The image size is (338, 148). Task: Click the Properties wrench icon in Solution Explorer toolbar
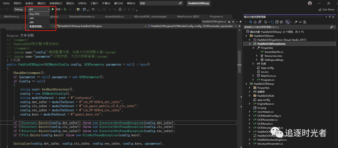296,22
